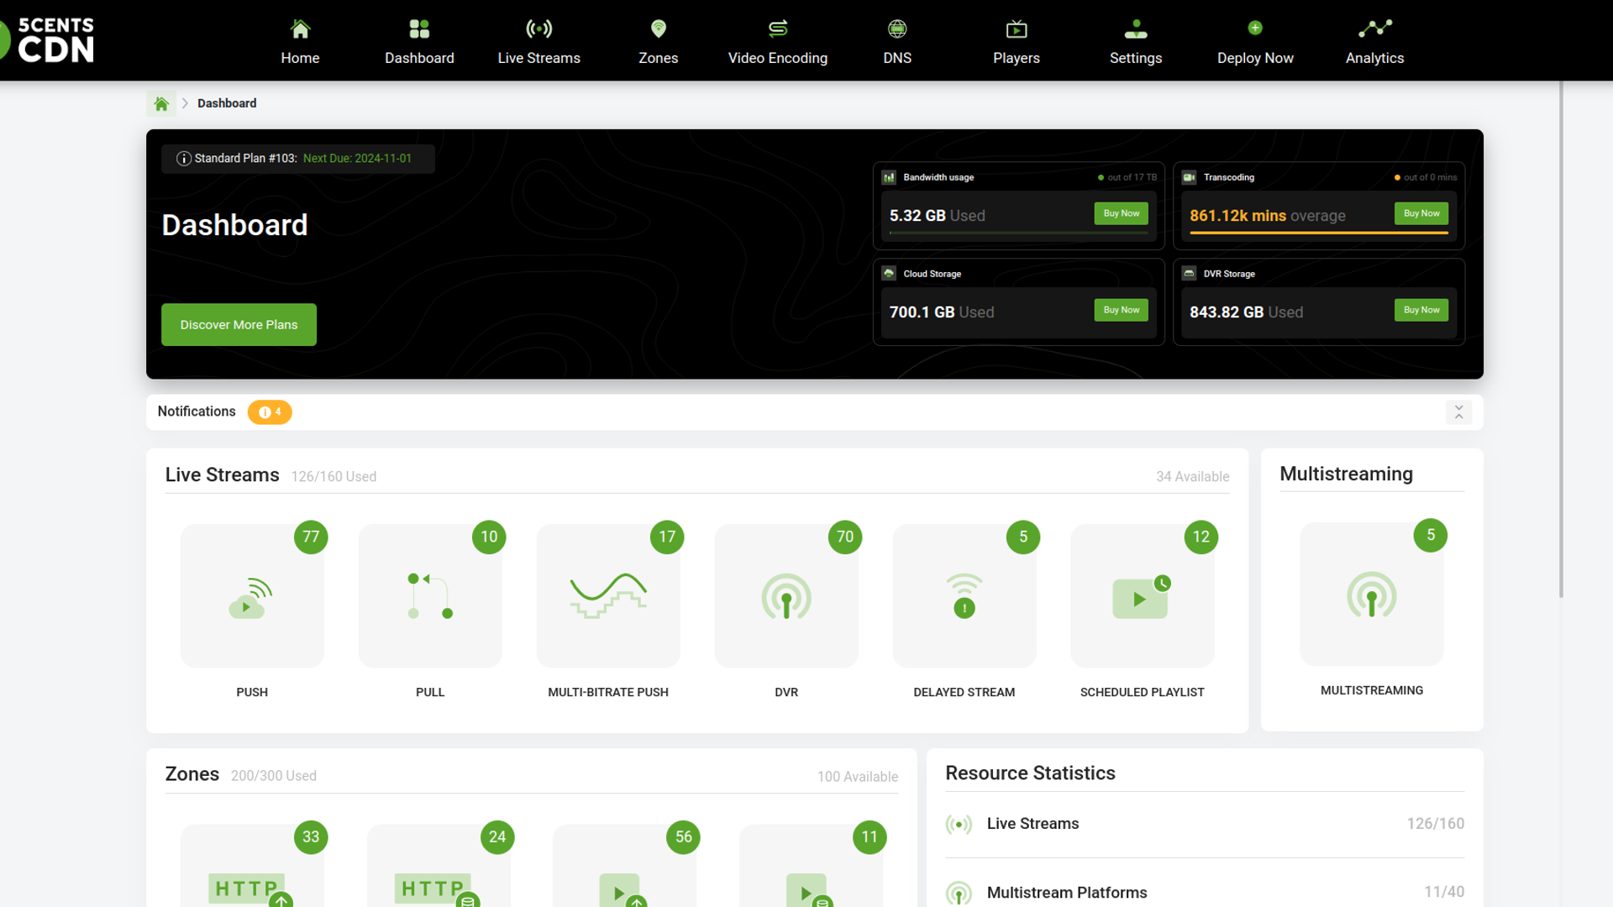Viewport: 1613px width, 907px height.
Task: Click the info icon beside Standard Plan
Action: tap(183, 159)
